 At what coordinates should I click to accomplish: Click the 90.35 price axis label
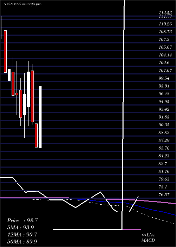pos(164,125)
